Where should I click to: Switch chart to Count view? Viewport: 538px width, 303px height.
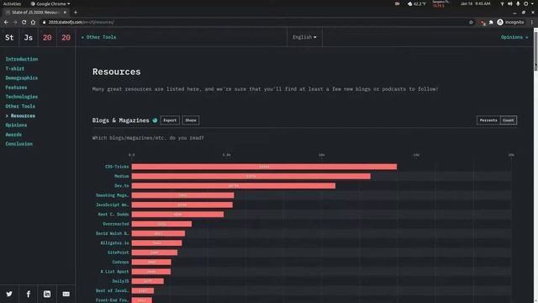[x=509, y=120]
